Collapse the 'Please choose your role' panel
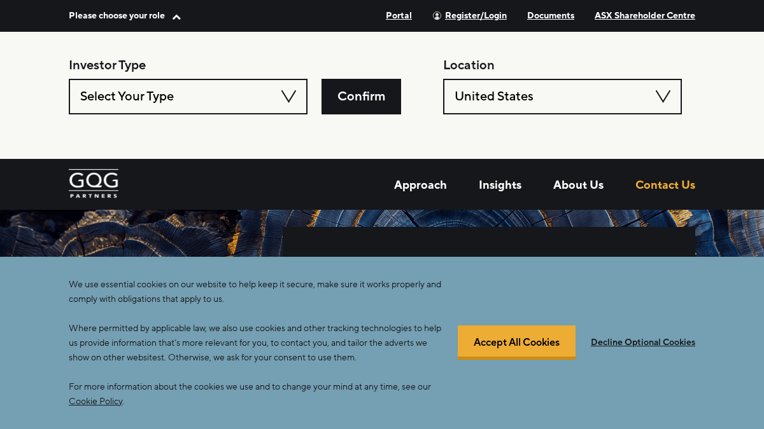 (125, 16)
